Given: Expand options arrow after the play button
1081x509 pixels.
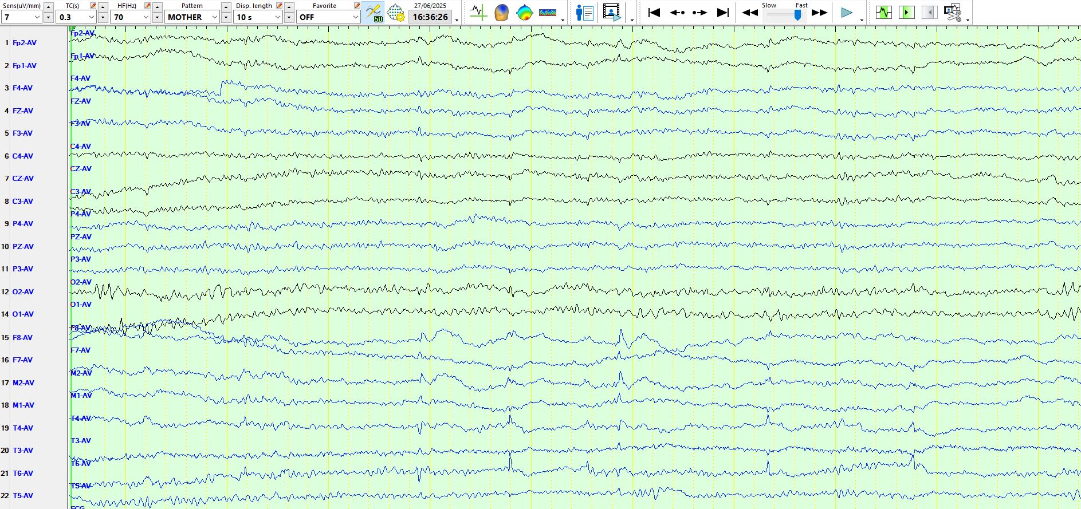Looking at the screenshot, I should 862,21.
